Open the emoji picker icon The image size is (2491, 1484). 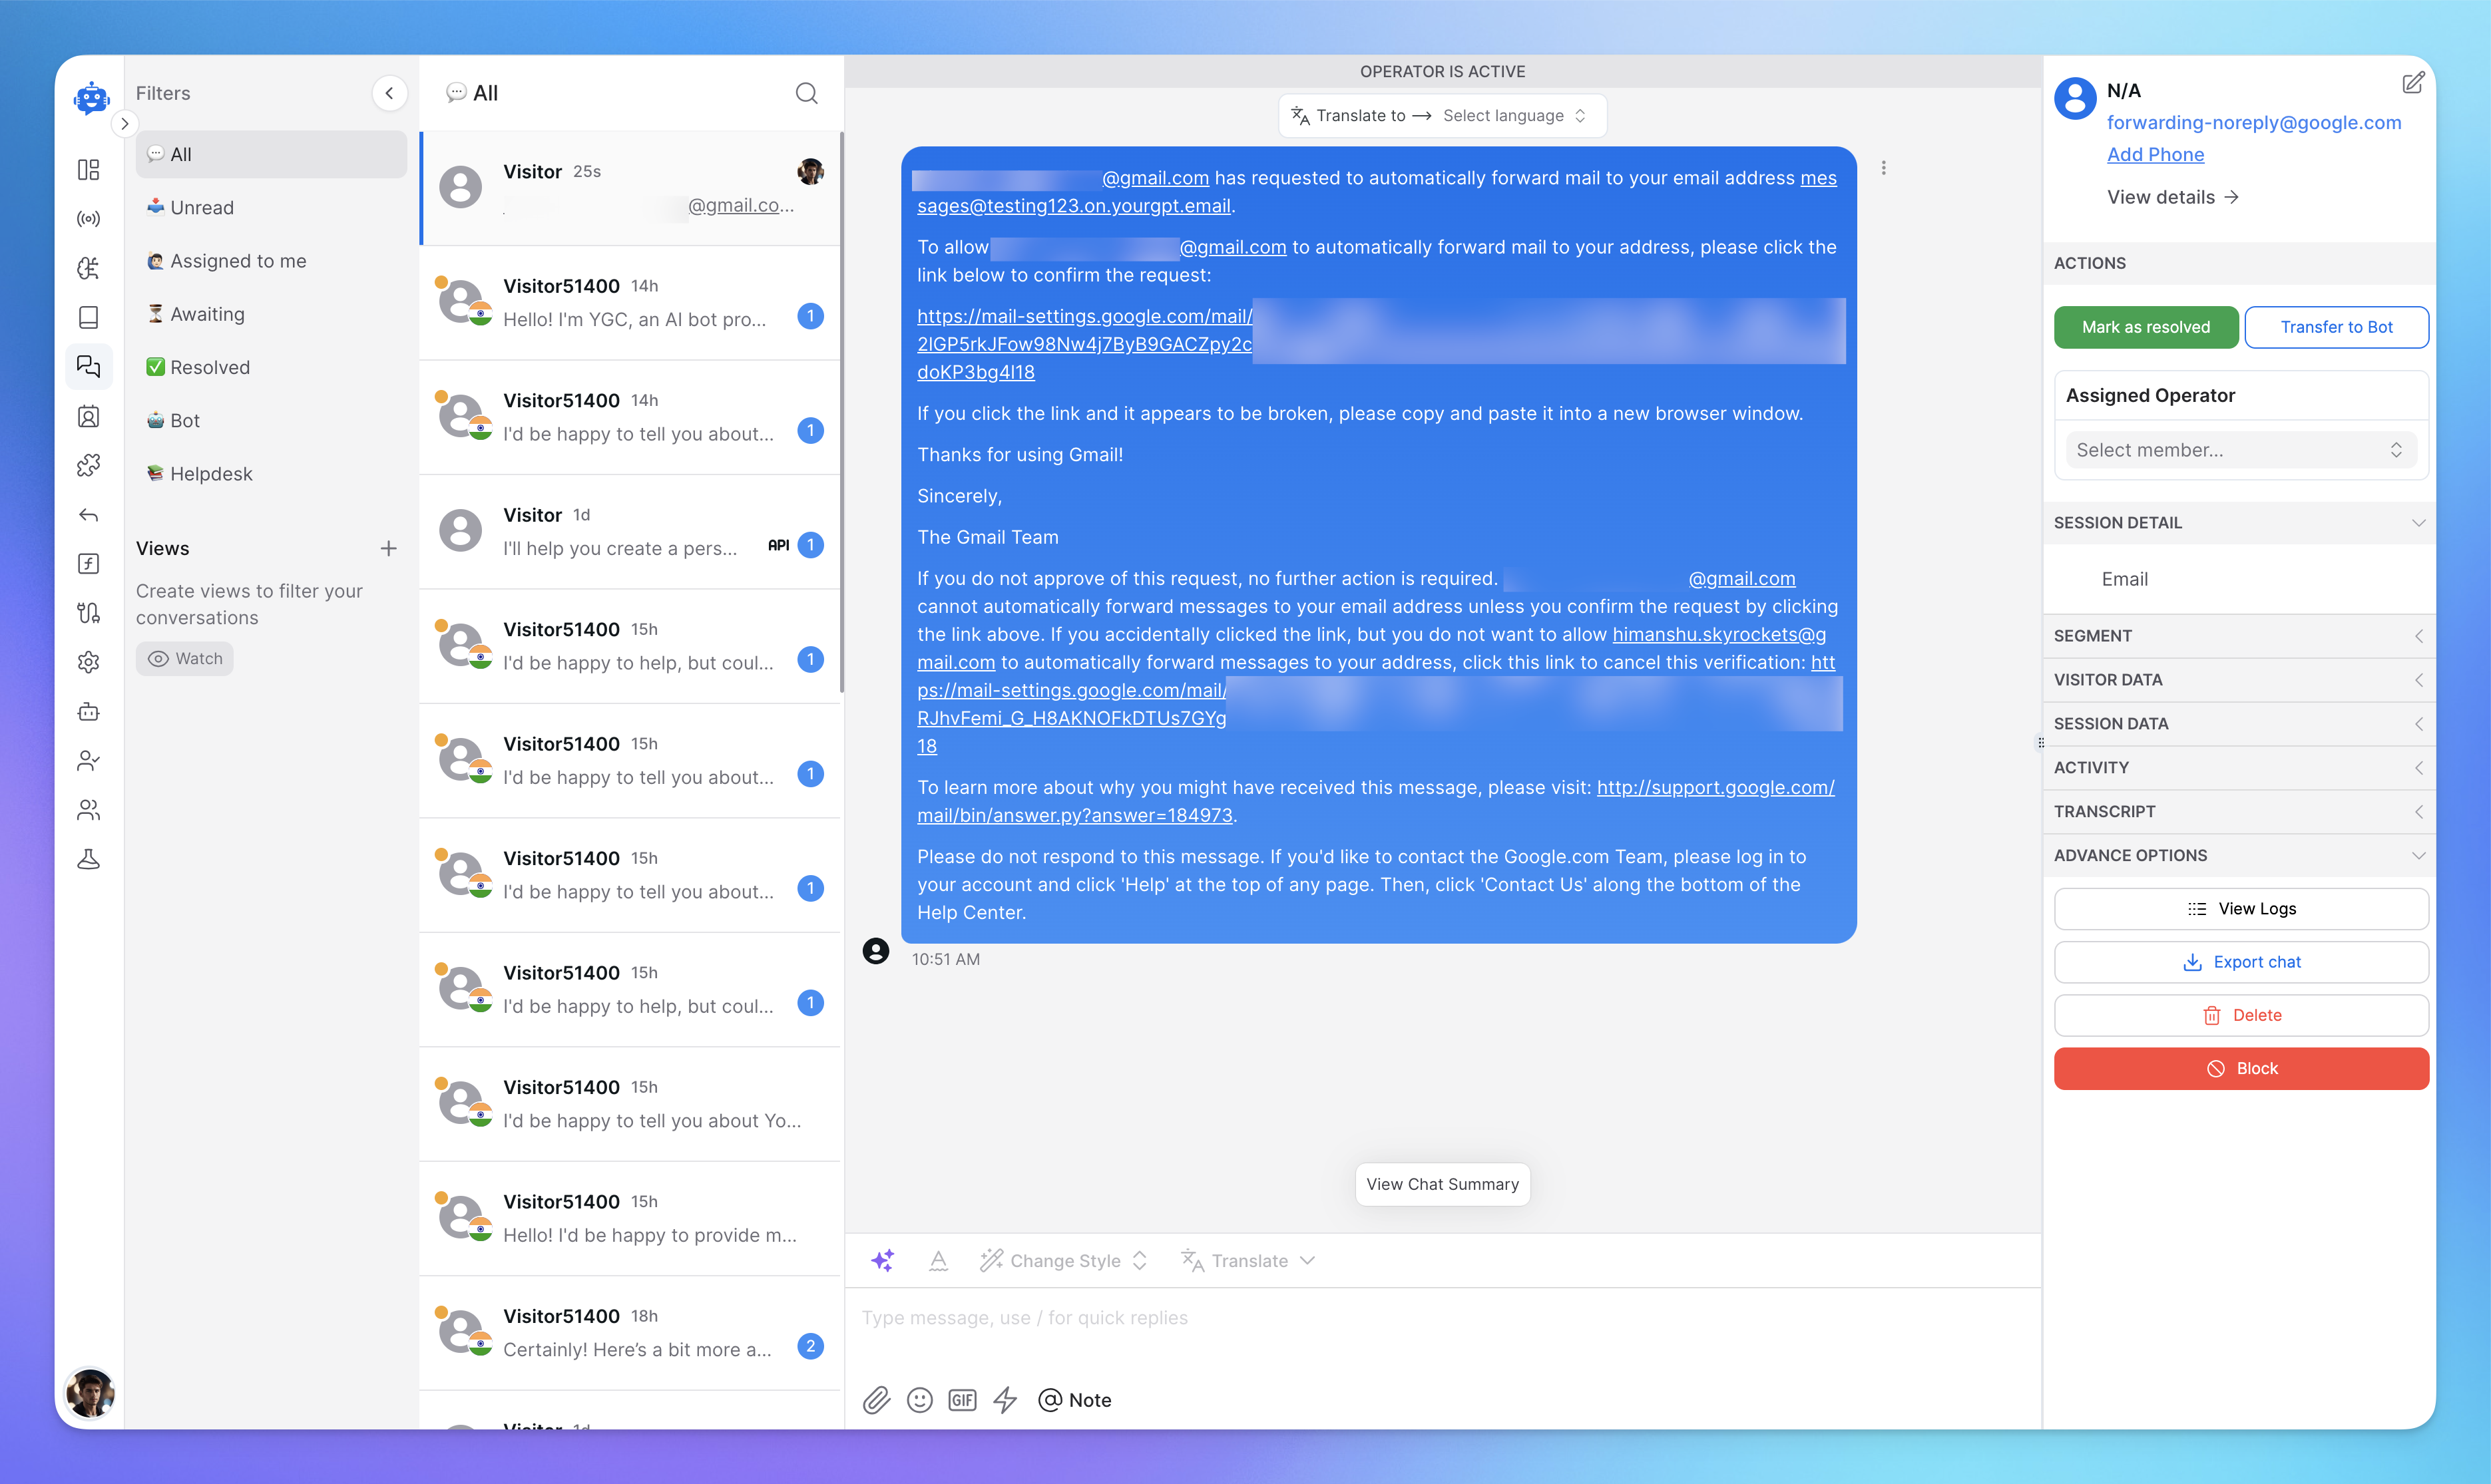tap(920, 1400)
